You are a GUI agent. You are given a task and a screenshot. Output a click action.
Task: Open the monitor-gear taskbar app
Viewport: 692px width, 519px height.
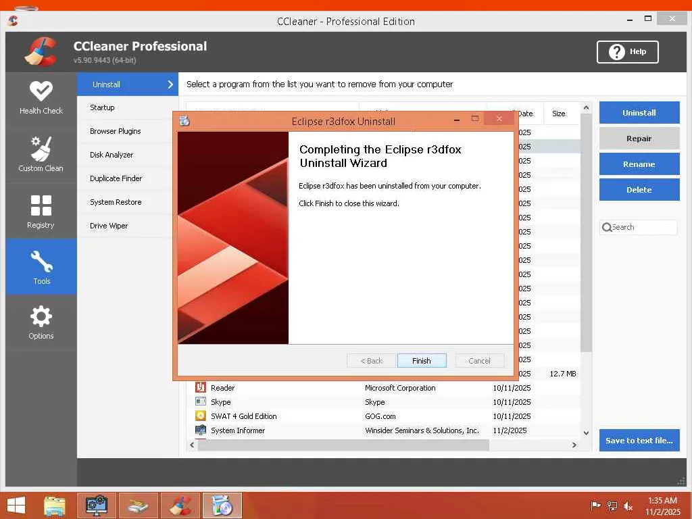pyautogui.click(x=96, y=505)
